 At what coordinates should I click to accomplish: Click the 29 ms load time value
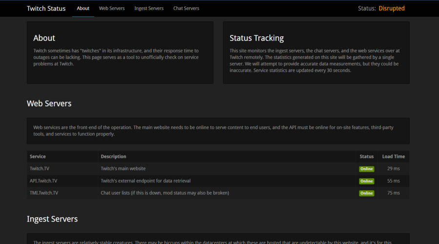(x=393, y=169)
